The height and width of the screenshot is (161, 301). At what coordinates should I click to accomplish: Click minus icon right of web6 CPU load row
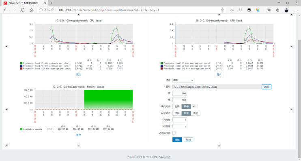point(291,47)
